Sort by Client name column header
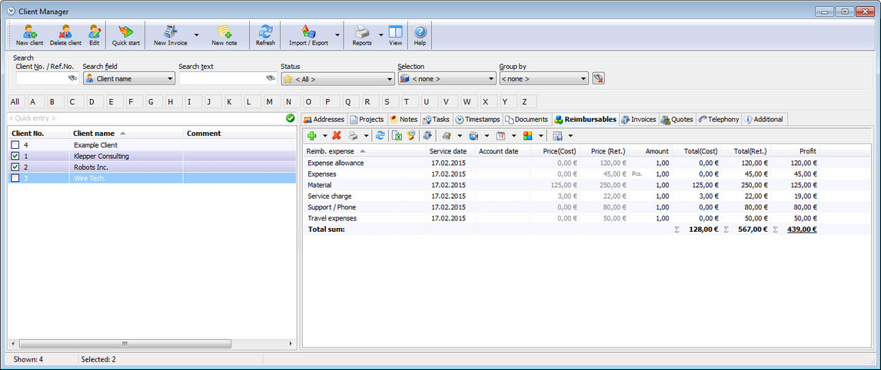 pyautogui.click(x=126, y=134)
